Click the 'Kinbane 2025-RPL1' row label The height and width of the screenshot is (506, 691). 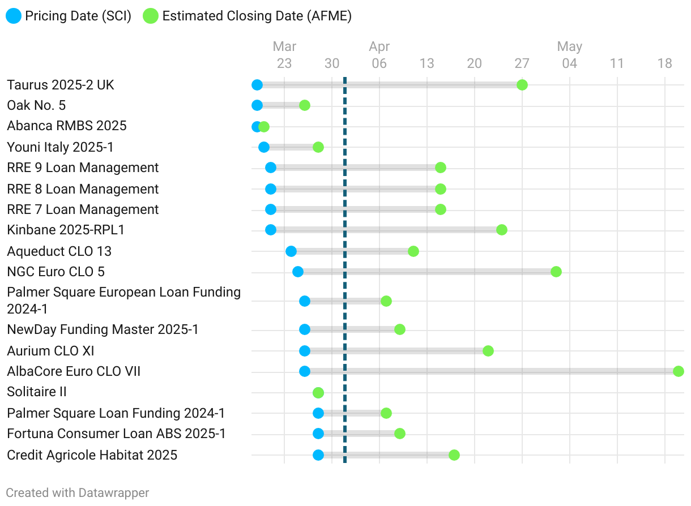pyautogui.click(x=66, y=230)
